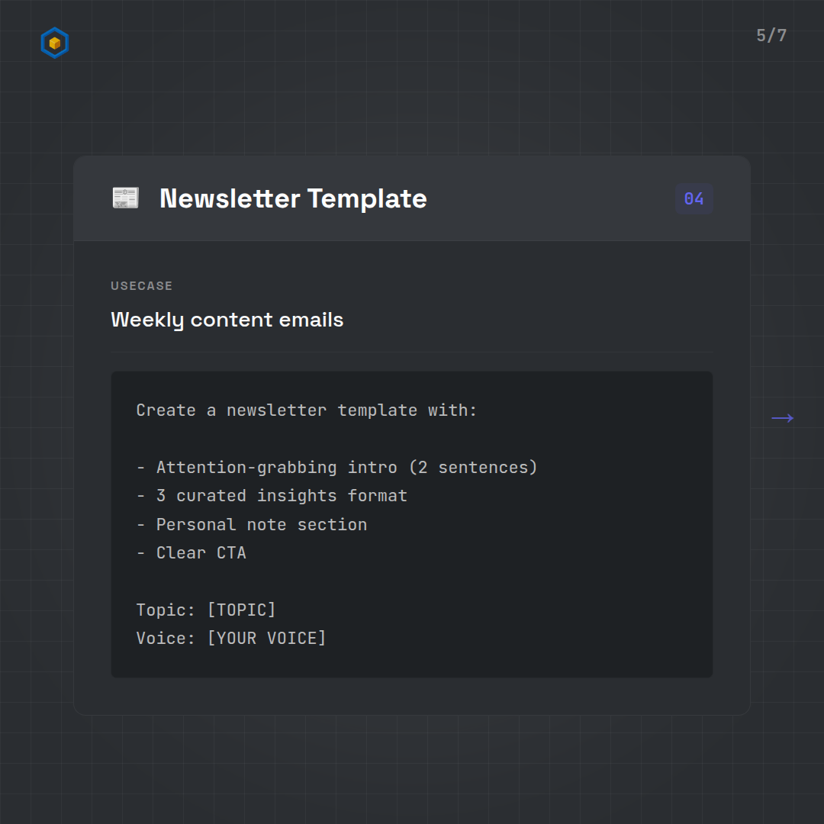Image resolution: width=824 pixels, height=824 pixels.
Task: Select the Newsletter Template title
Action: click(x=293, y=199)
